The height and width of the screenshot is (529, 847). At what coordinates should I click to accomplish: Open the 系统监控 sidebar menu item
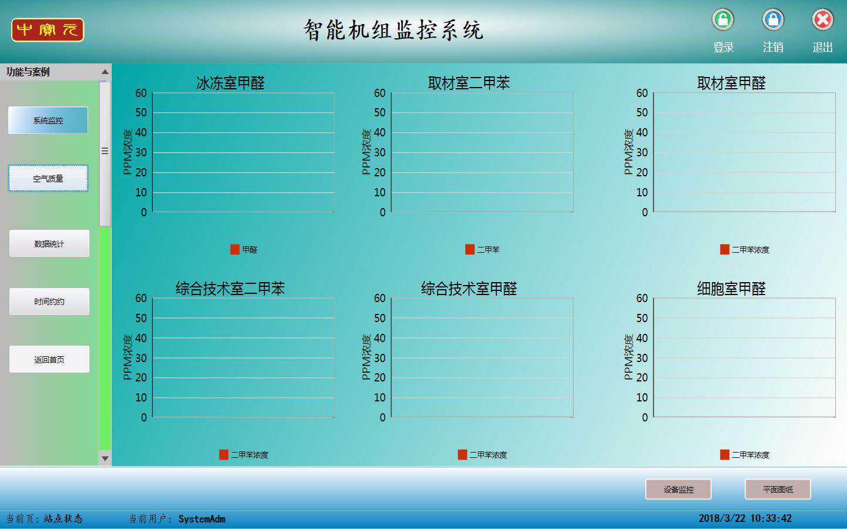(x=48, y=120)
